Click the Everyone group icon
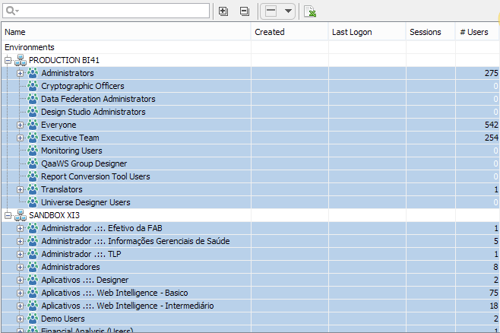Image resolution: width=500 pixels, height=333 pixels. pyautogui.click(x=33, y=125)
